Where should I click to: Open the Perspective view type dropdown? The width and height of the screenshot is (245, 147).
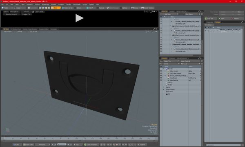8,32
